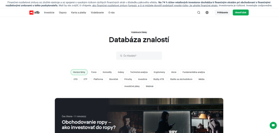Open the language globe icon
Viewport: 279px width, 133px height.
tap(207, 13)
